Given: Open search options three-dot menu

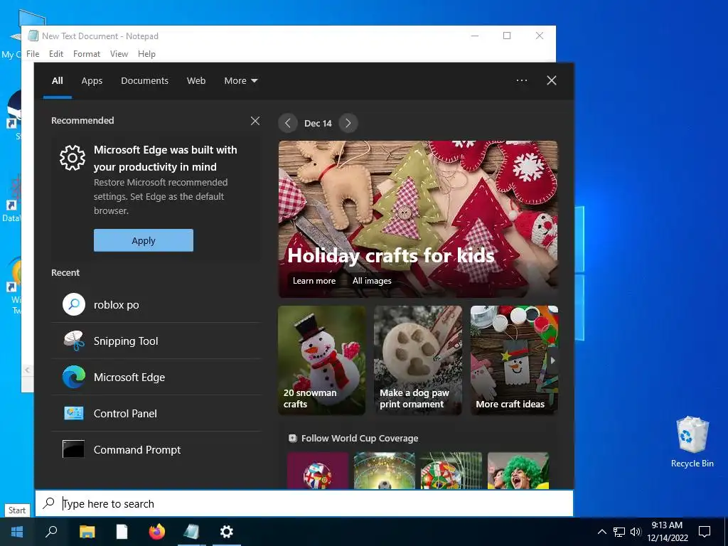Looking at the screenshot, I should point(522,80).
